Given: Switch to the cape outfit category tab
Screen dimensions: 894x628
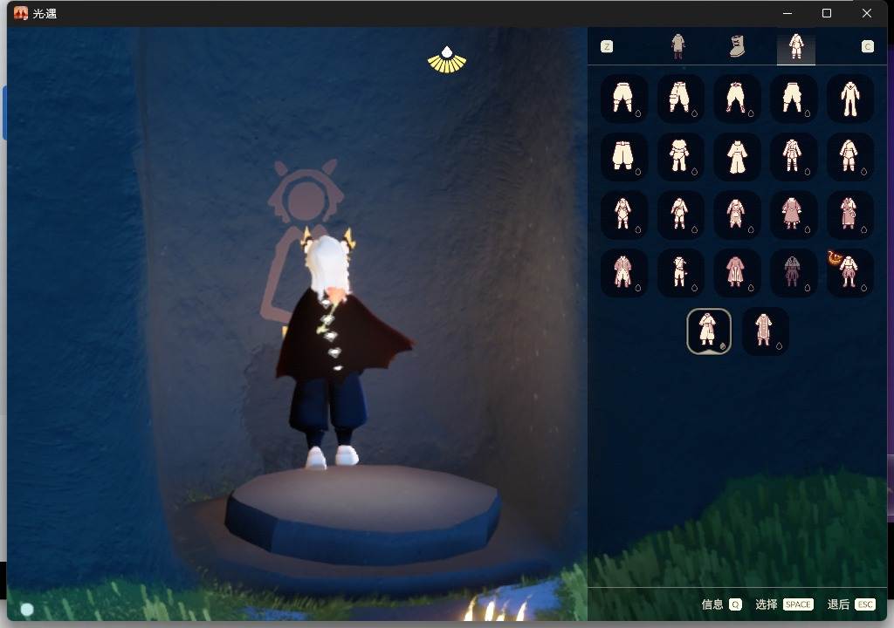Looking at the screenshot, I should pos(677,46).
